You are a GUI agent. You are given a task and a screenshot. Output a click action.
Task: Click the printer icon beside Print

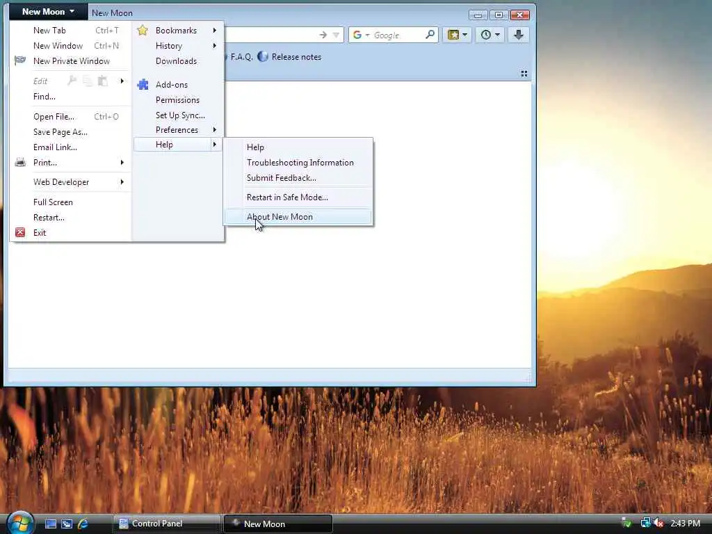(x=20, y=162)
